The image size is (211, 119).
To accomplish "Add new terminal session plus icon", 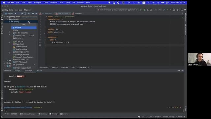I will click(x=38, y=71).
